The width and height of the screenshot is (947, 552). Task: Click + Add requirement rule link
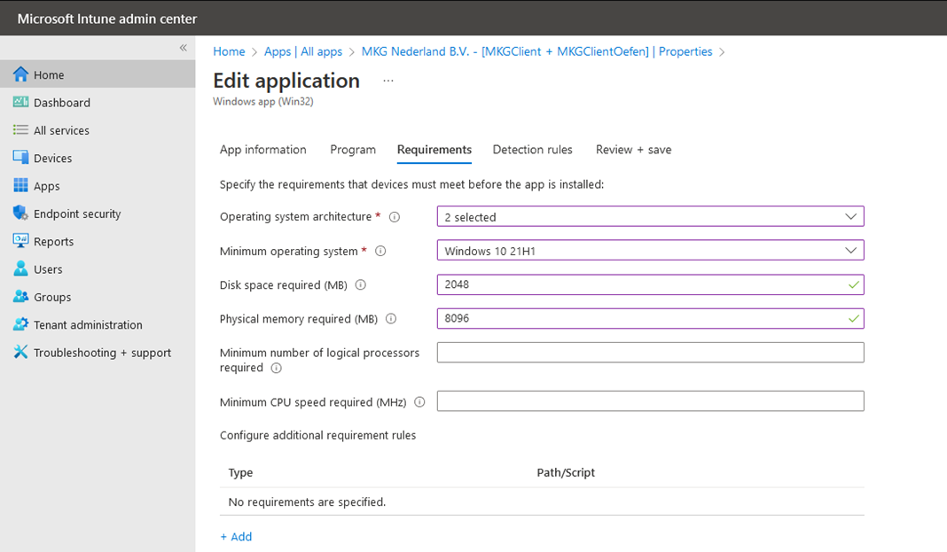(236, 536)
